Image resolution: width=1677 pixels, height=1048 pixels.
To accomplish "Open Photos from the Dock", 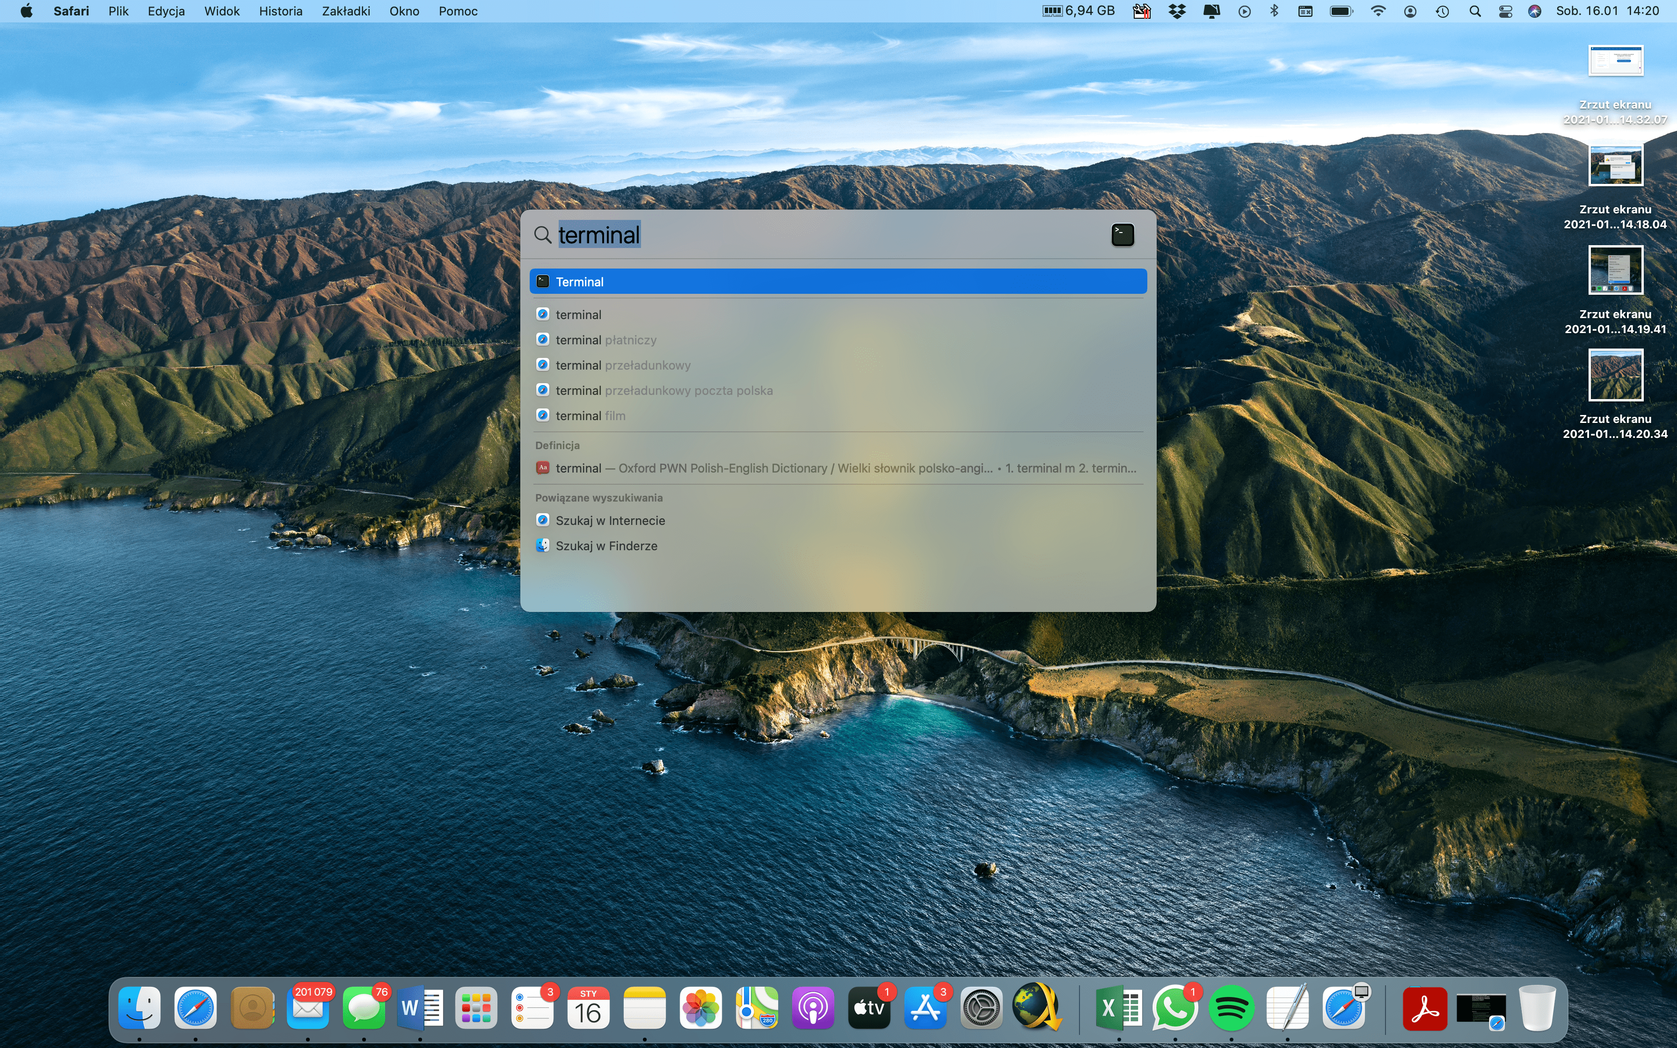I will 700,1009.
